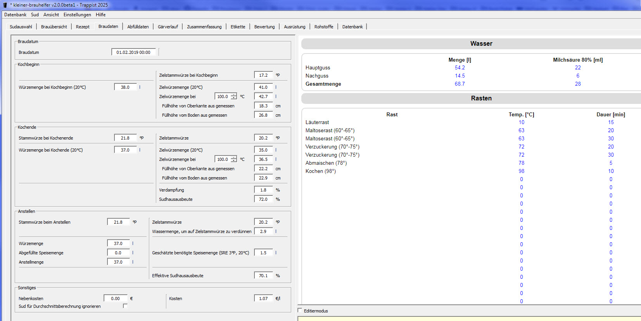This screenshot has height=321, width=641.
Task: Click the Abgefüllte Speisemenge input field
Action: click(118, 253)
